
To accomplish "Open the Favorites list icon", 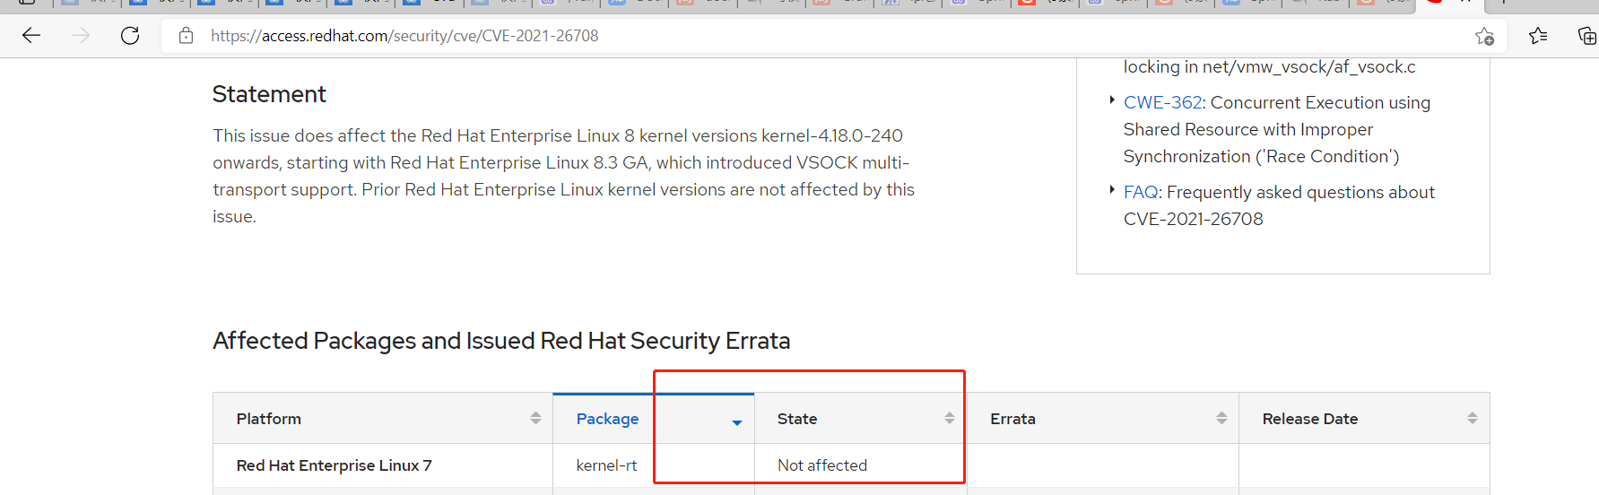I will 1538,36.
